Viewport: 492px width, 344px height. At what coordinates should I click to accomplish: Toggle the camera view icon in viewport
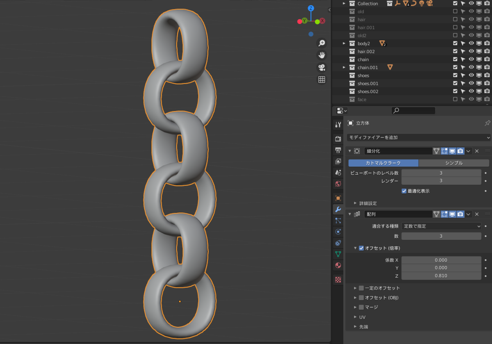[x=322, y=67]
